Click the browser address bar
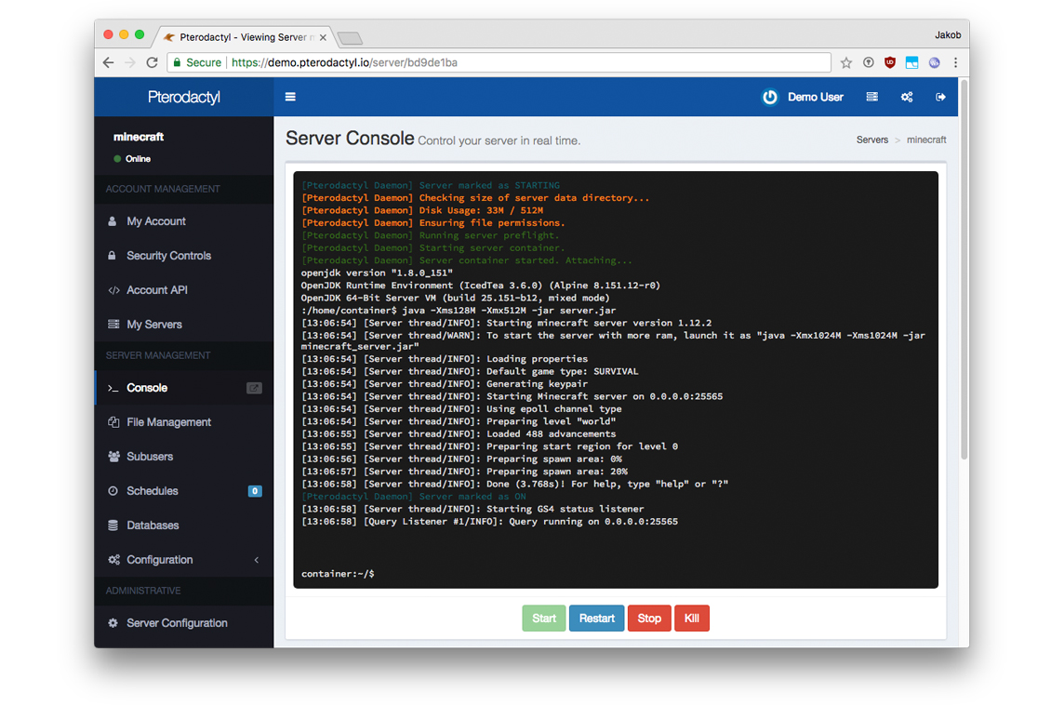 [499, 62]
